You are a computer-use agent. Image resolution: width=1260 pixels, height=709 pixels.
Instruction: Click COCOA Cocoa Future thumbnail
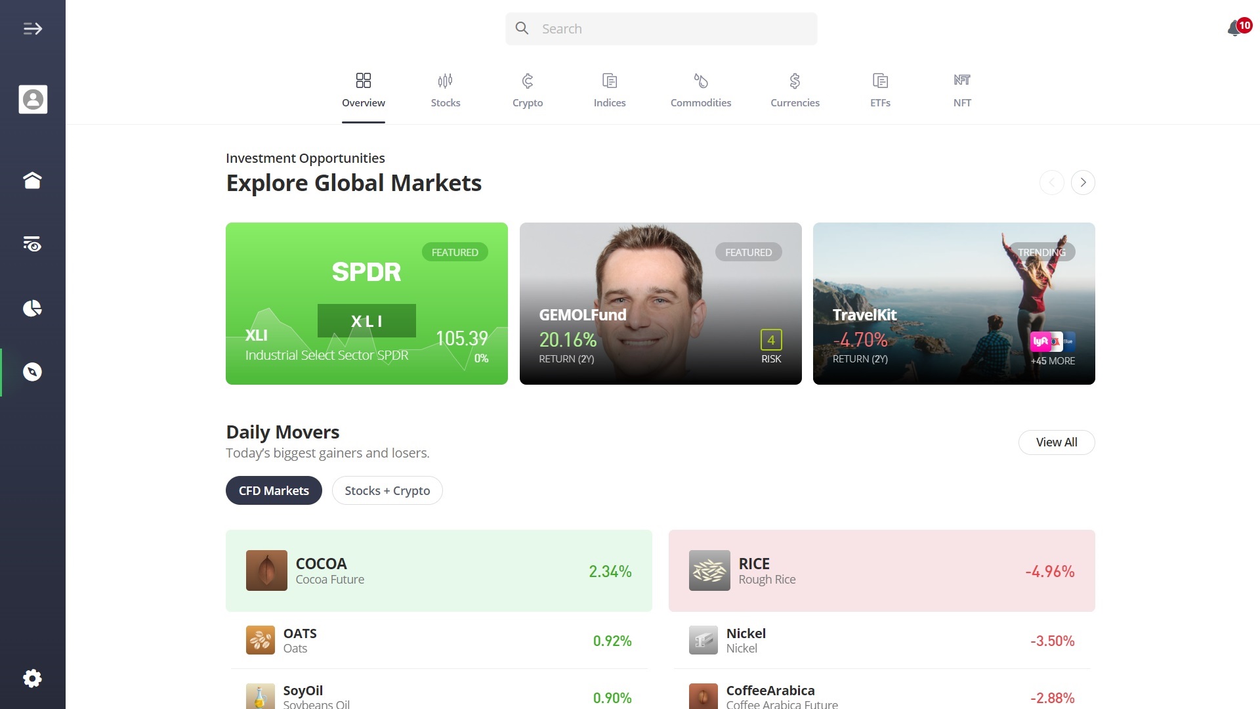(x=266, y=570)
